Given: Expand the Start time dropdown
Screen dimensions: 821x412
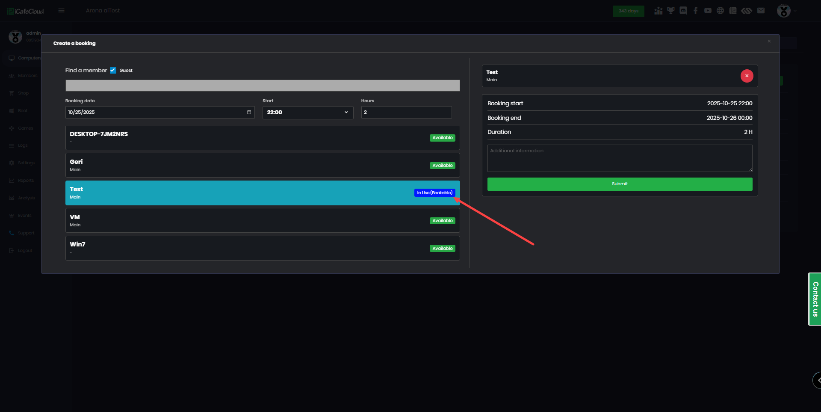Looking at the screenshot, I should (307, 112).
